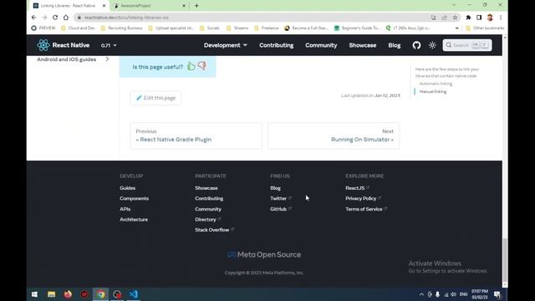Open the browser home icon

coord(66,18)
